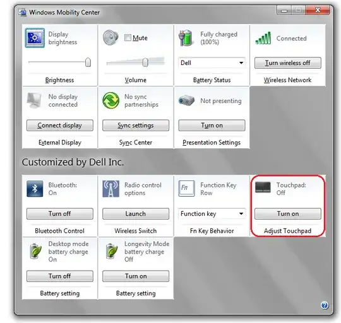Screen dimensions: 341x323
Task: Click the Connected status text
Action: point(291,38)
